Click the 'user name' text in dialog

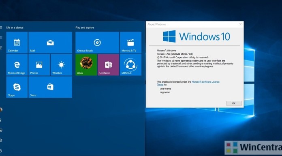pos(165,88)
